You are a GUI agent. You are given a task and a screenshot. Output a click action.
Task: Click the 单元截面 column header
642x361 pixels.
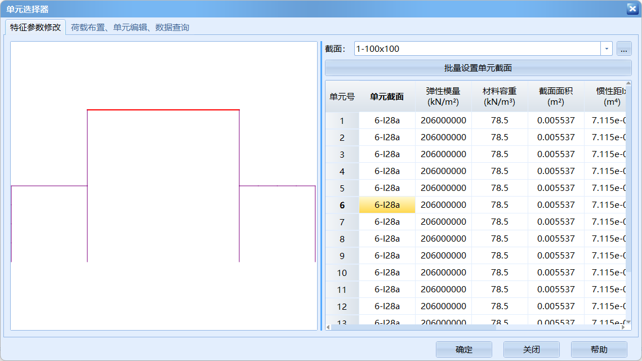click(387, 96)
